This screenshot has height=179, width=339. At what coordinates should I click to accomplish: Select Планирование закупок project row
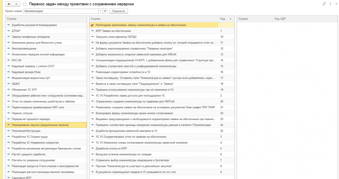point(40,125)
